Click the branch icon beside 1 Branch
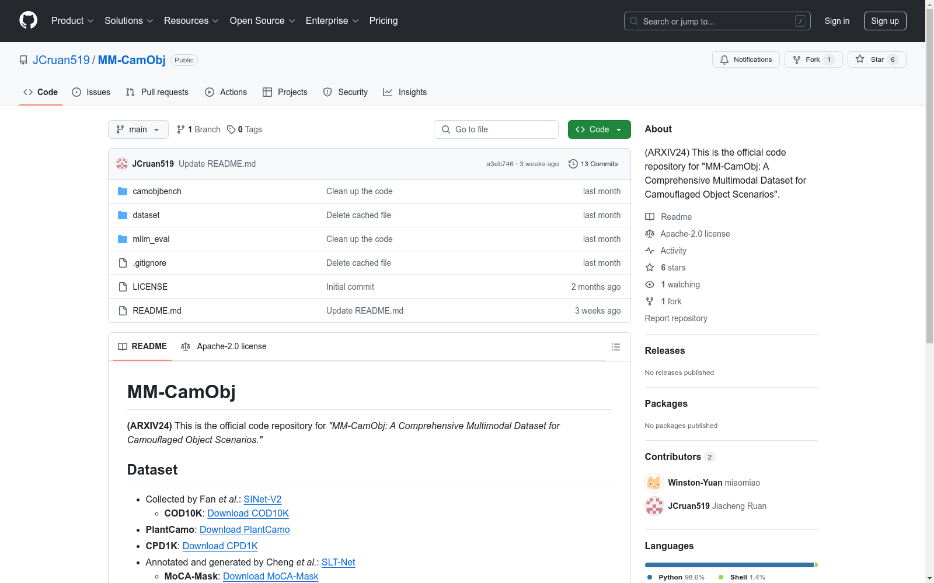Viewport: 934px width, 583px height. point(181,129)
